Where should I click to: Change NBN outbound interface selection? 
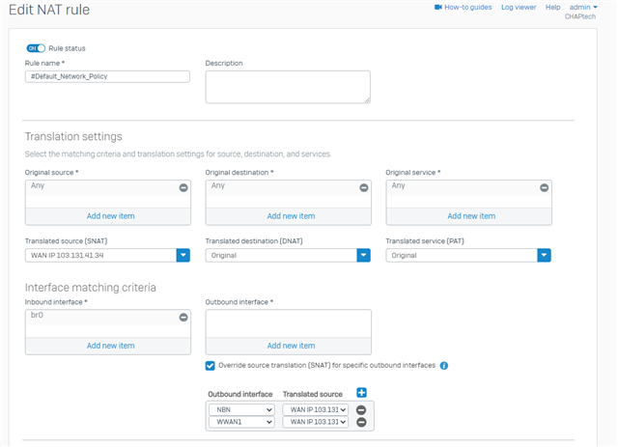(x=241, y=410)
